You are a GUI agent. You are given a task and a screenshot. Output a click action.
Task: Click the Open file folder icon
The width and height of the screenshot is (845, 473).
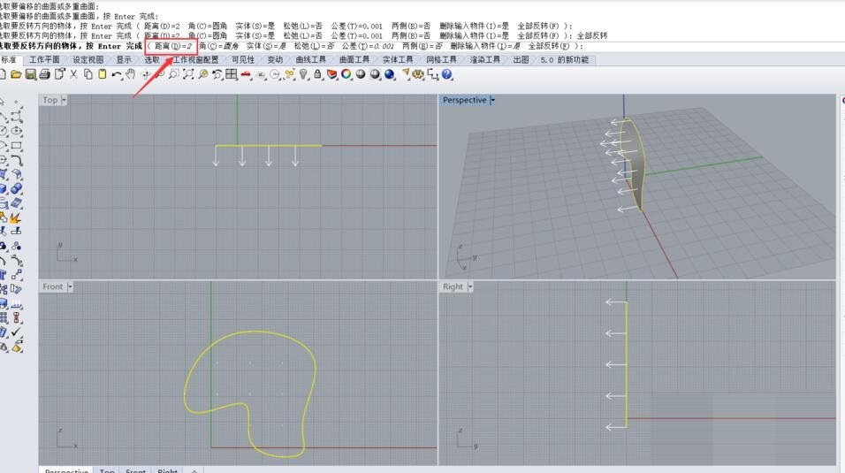point(16,75)
